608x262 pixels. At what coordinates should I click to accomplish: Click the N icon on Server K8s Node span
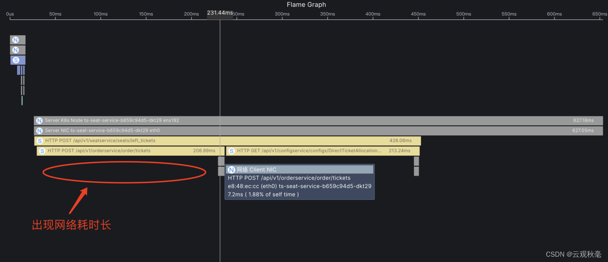point(39,120)
